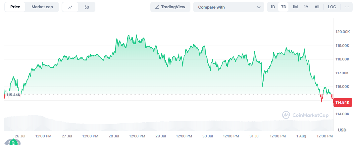Click the 117.00K axis label

click(x=343, y=73)
